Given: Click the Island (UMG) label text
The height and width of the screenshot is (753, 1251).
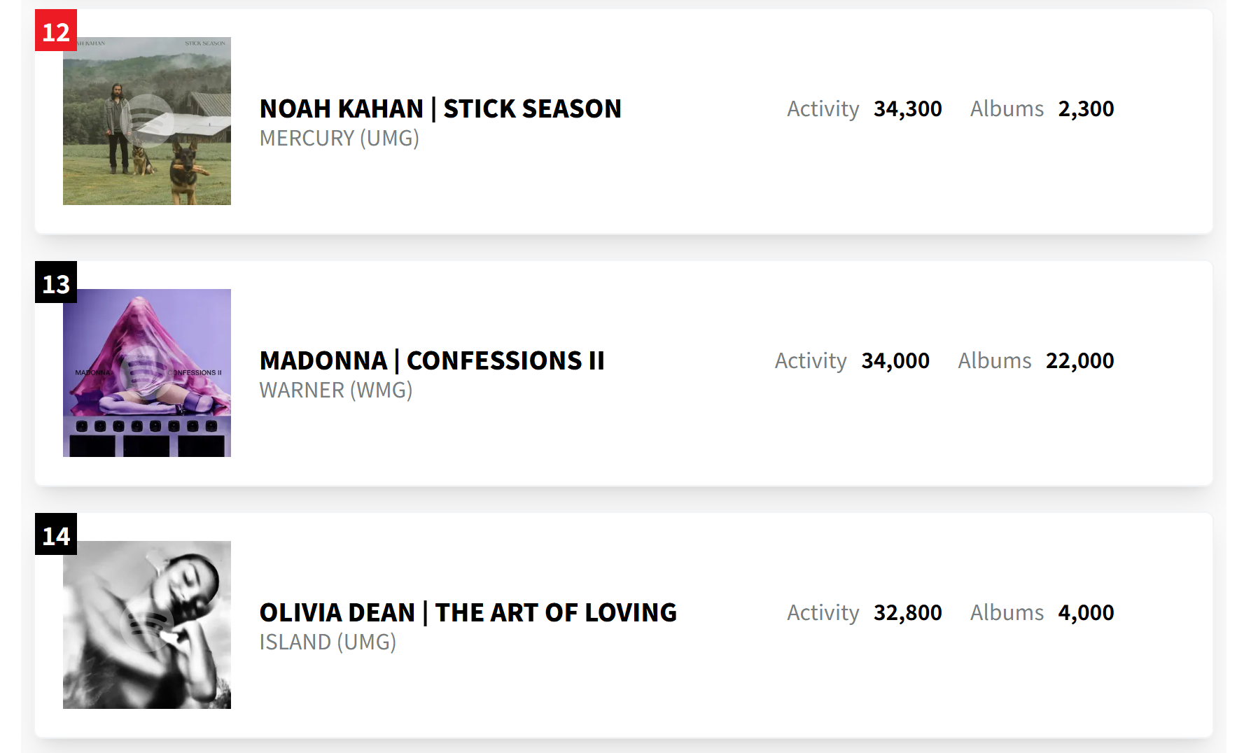Looking at the screenshot, I should click(328, 642).
